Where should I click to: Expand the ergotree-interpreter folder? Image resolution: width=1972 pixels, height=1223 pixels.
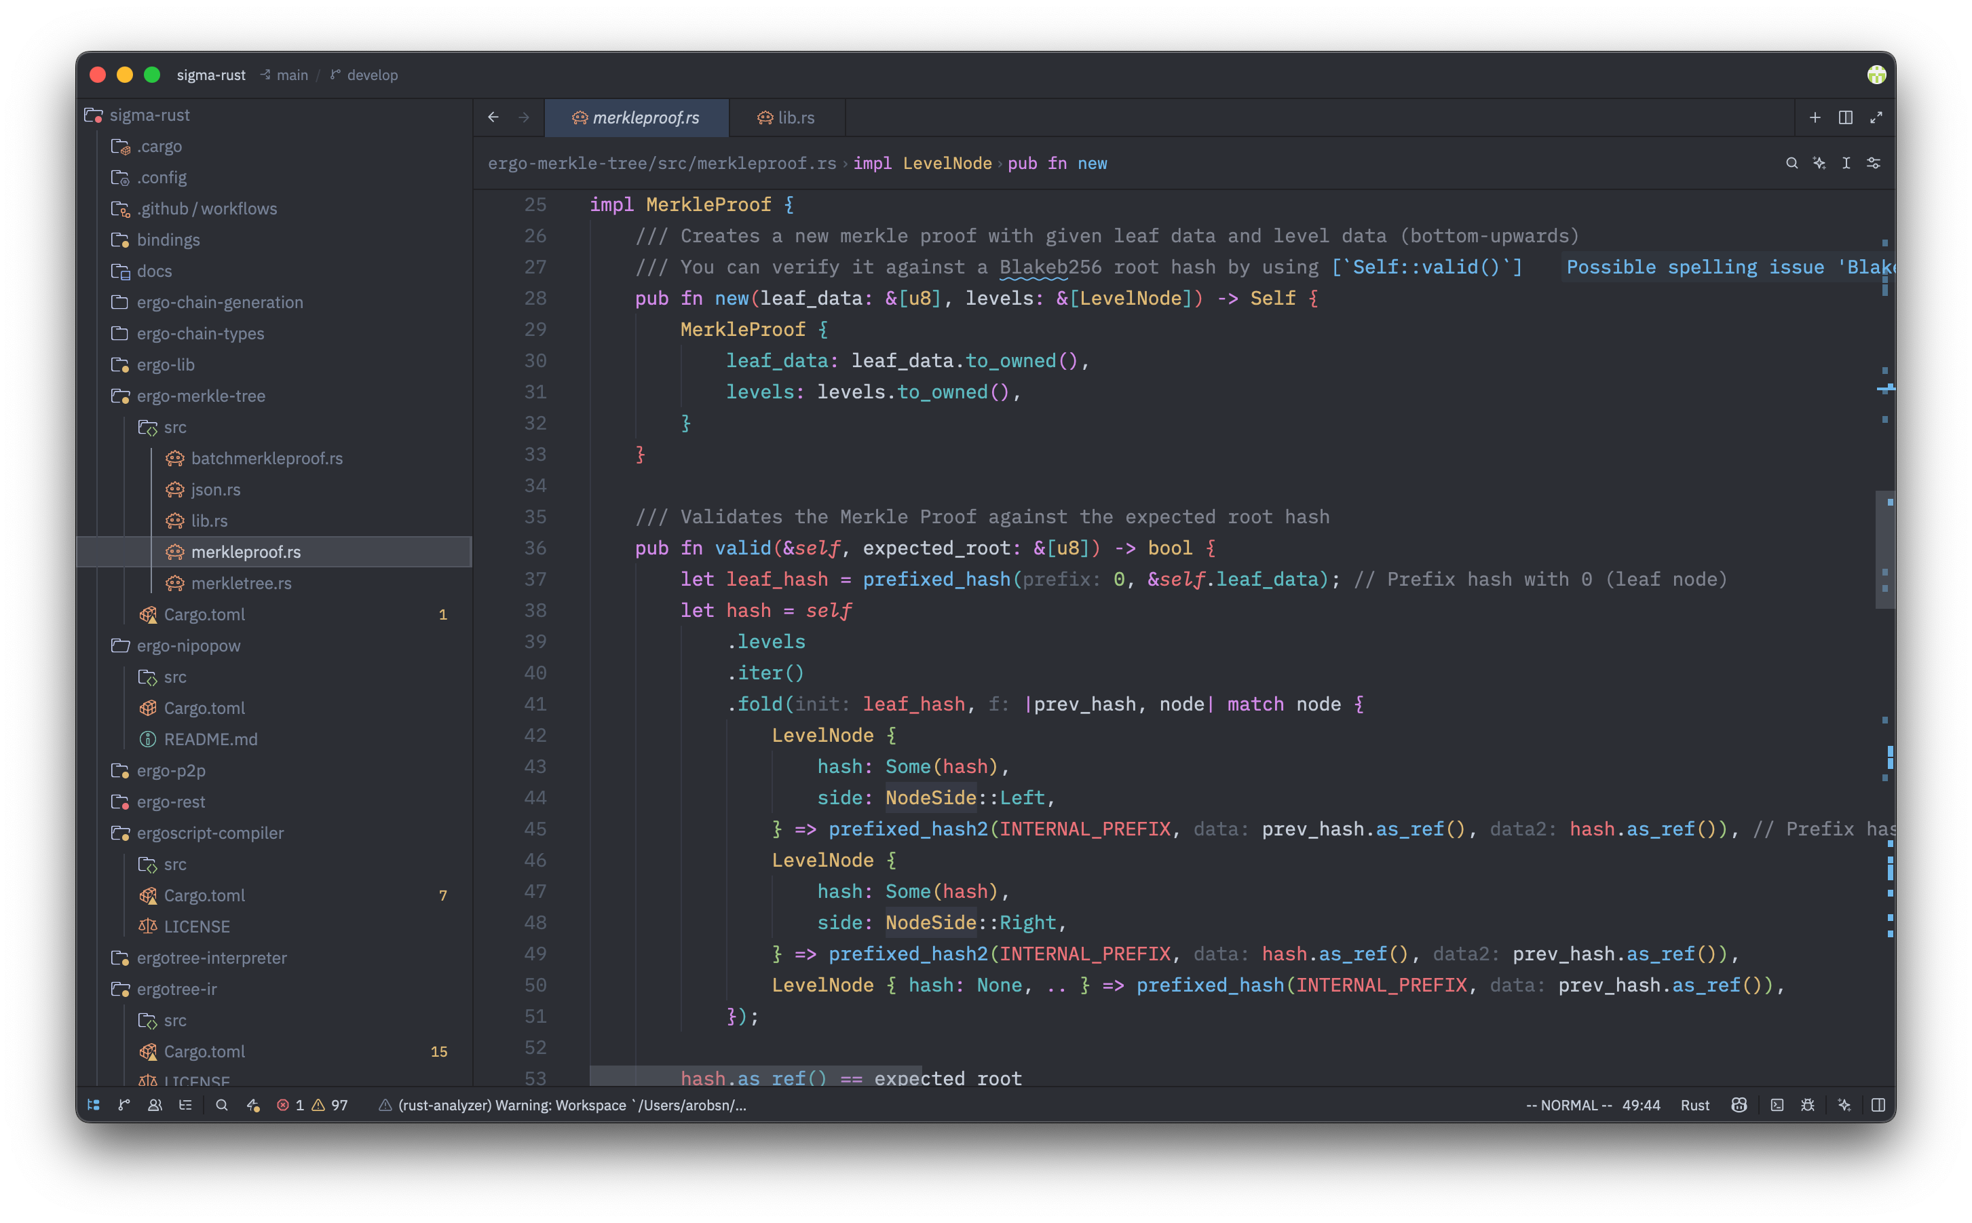coord(275,957)
